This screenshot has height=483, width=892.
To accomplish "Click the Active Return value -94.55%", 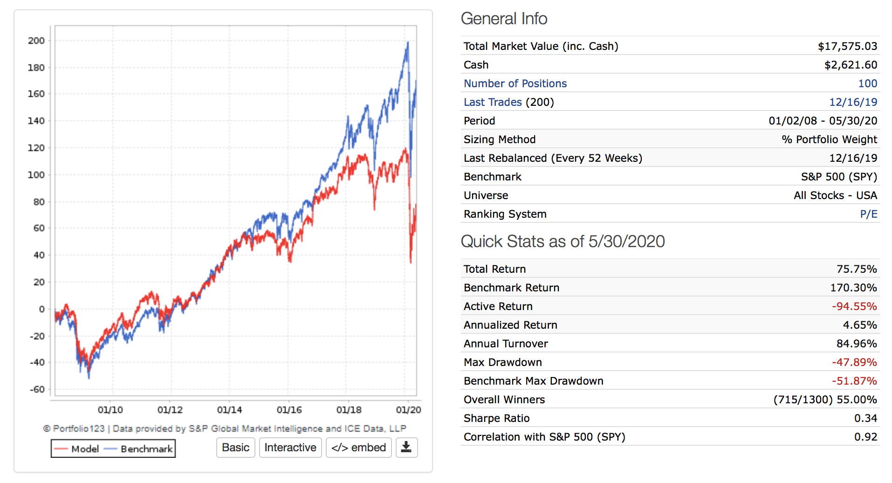I will tap(854, 306).
